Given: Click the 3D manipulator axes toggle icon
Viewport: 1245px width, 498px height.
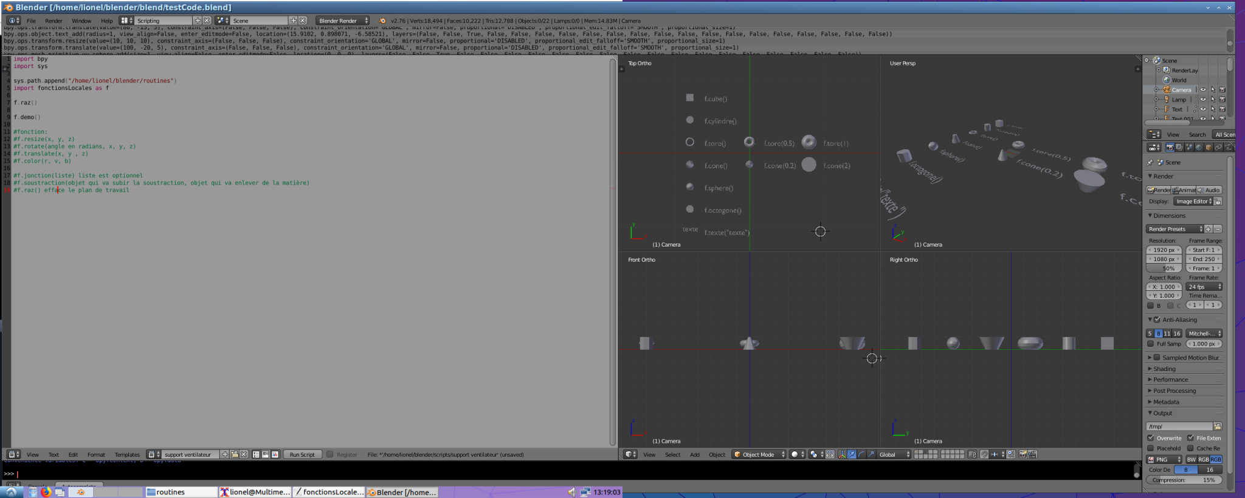Looking at the screenshot, I should 842,454.
